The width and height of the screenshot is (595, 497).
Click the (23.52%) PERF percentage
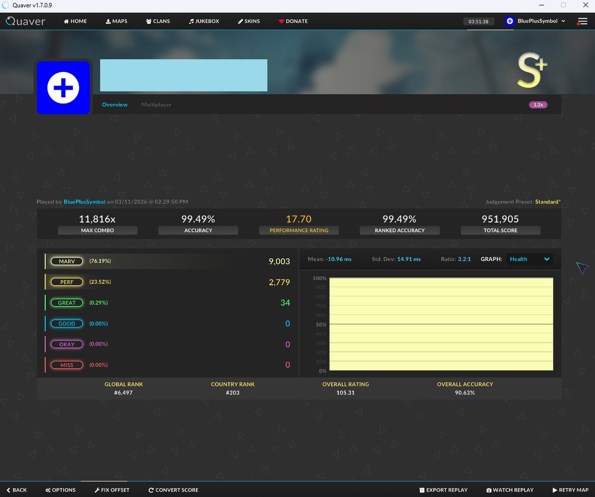coord(100,282)
